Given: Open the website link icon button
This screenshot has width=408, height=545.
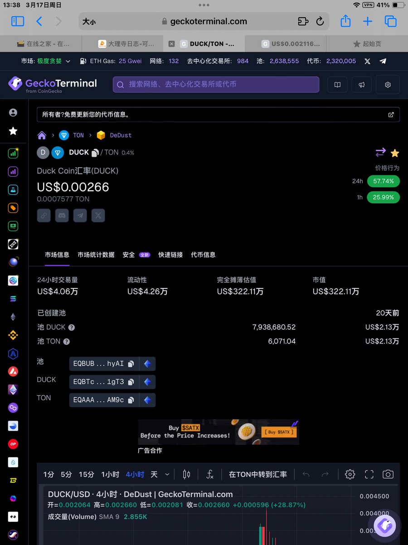Looking at the screenshot, I should pos(44,215).
